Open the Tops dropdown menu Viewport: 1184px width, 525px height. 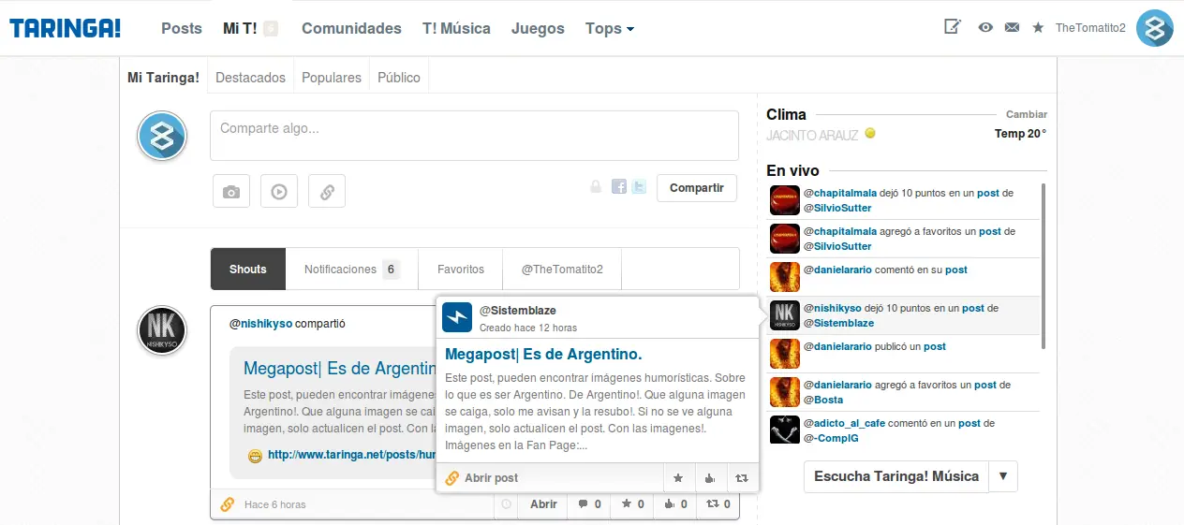[610, 29]
